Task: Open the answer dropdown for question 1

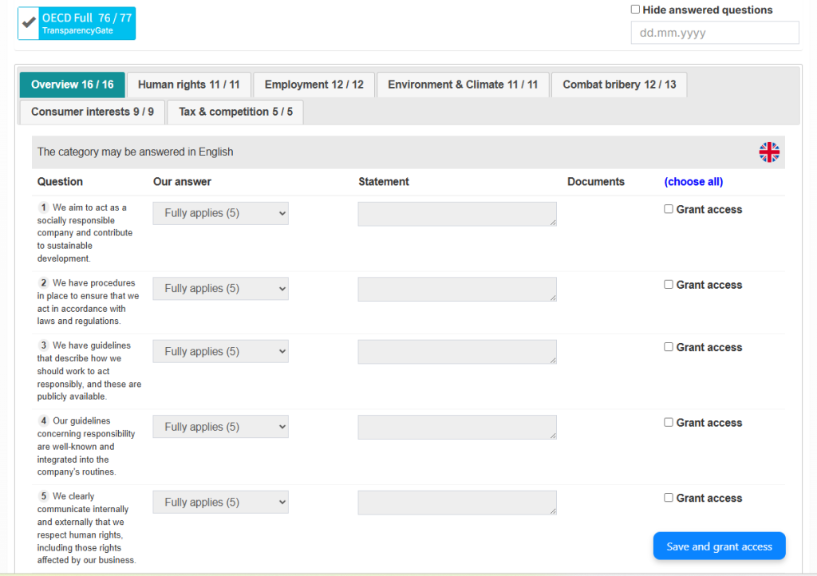Action: pyautogui.click(x=220, y=214)
